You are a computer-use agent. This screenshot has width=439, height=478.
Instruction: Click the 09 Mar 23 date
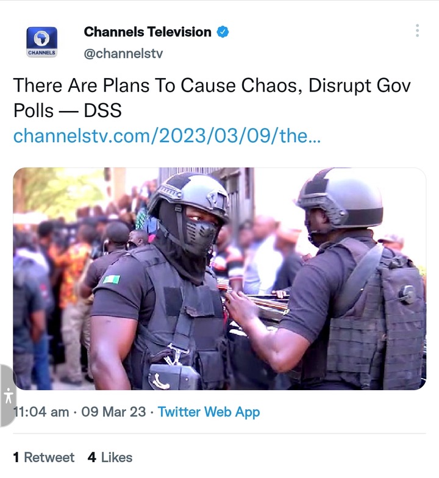tap(113, 412)
